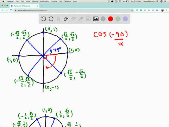Reload the Numerade whiteboard page

[x=11, y=10]
